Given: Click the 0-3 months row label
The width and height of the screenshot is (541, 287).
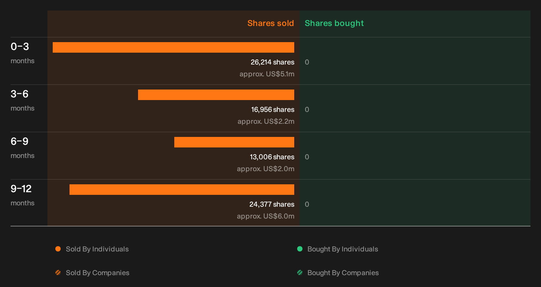Looking at the screenshot, I should click(x=22, y=53).
